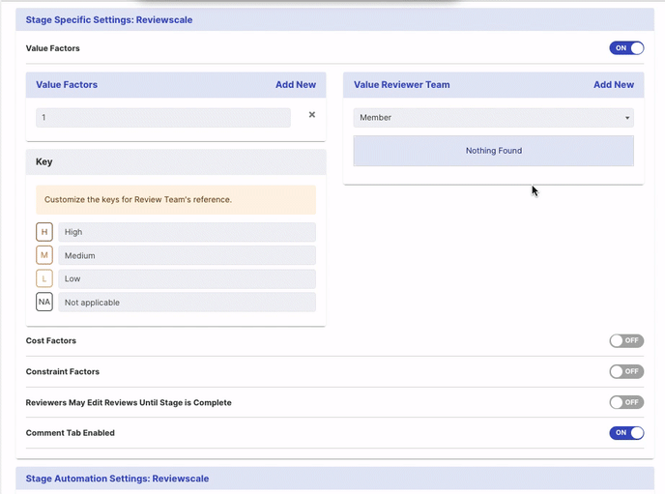Image resolution: width=665 pixels, height=494 pixels.
Task: Disable the Comment Tab Enabled toggle
Action: pyautogui.click(x=625, y=433)
